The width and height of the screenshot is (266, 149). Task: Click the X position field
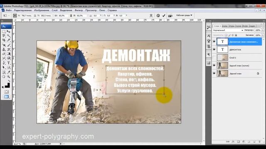coord(27,16)
